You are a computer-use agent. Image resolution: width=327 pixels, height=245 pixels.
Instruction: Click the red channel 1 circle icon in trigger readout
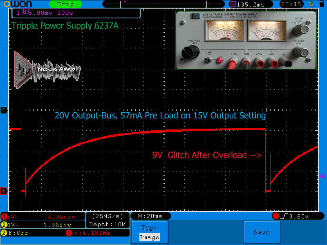click(x=276, y=216)
